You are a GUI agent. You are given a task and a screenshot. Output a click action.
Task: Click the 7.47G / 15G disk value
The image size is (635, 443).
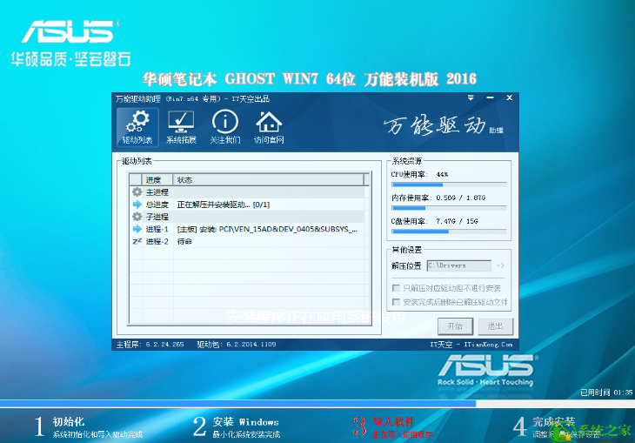click(x=457, y=221)
